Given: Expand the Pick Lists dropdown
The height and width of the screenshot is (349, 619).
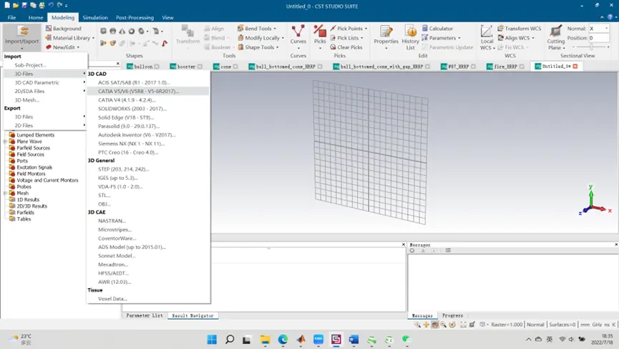Looking at the screenshot, I should 362,38.
